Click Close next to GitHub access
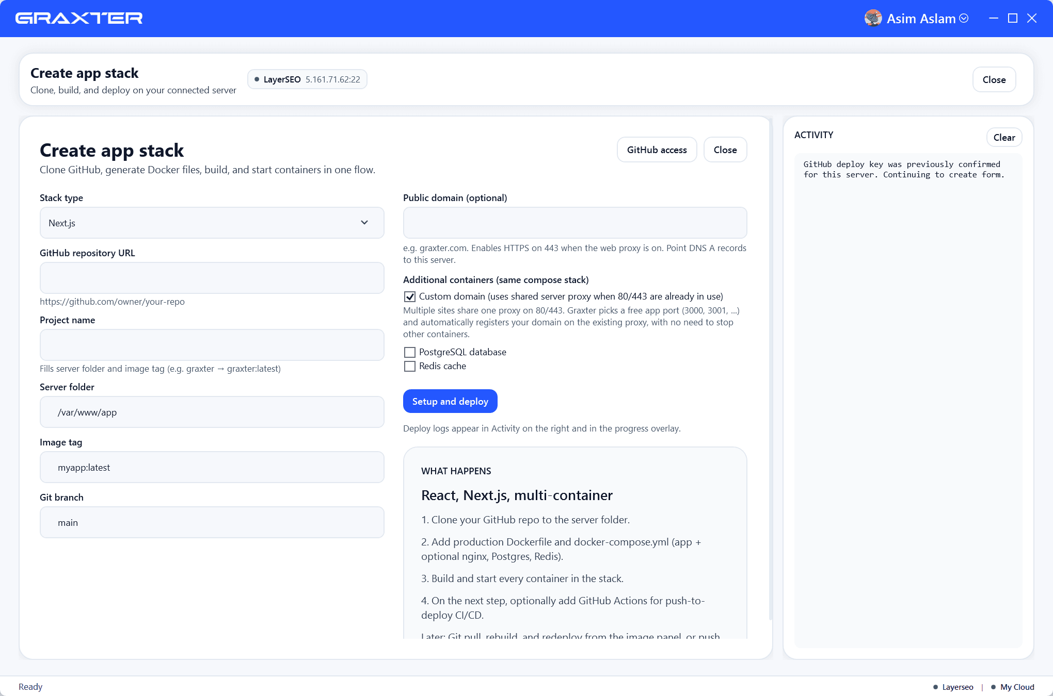The width and height of the screenshot is (1053, 696). pos(725,150)
